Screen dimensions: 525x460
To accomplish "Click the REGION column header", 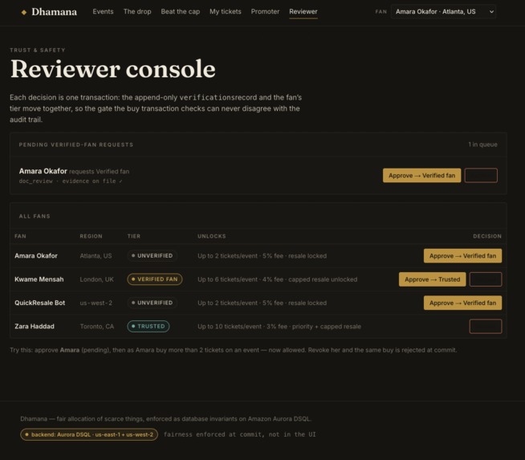I will coord(91,236).
